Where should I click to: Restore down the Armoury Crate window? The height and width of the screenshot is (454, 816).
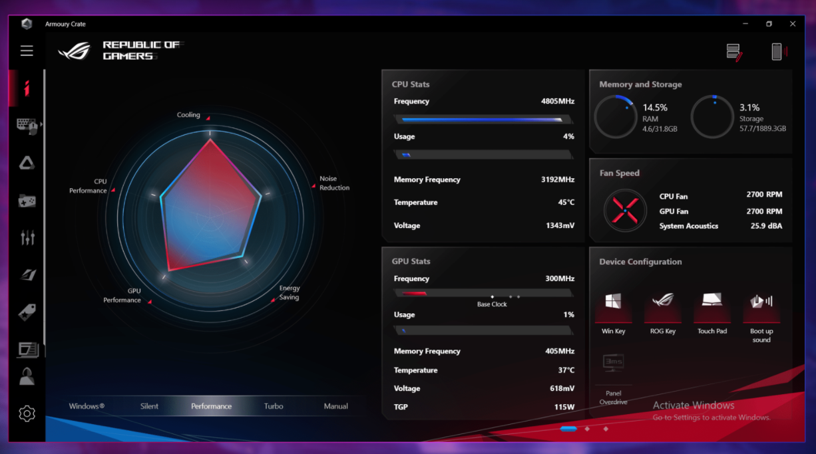coord(769,24)
